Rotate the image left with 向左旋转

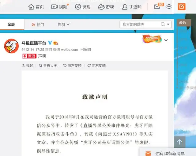[x=72, y=65]
